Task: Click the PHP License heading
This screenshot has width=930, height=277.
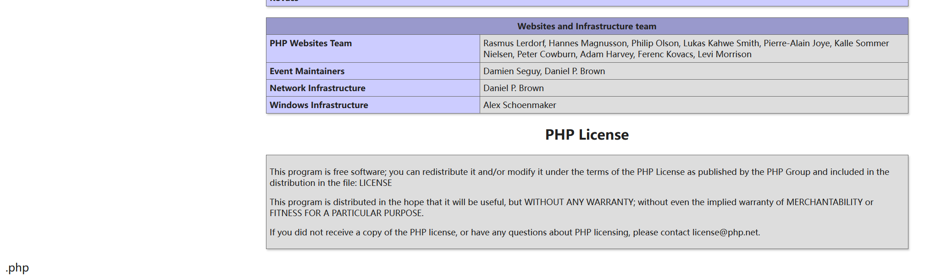Action: point(587,135)
